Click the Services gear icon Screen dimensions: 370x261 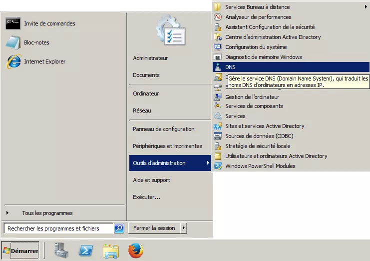pos(218,116)
